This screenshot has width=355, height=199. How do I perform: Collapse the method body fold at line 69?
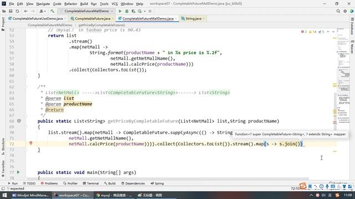click(26, 127)
